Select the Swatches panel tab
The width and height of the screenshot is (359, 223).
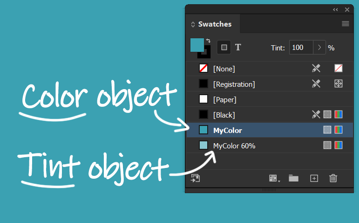[215, 24]
